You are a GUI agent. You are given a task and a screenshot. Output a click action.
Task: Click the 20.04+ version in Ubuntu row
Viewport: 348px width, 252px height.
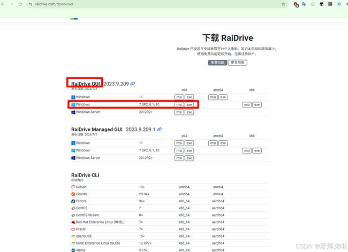(x=144, y=194)
